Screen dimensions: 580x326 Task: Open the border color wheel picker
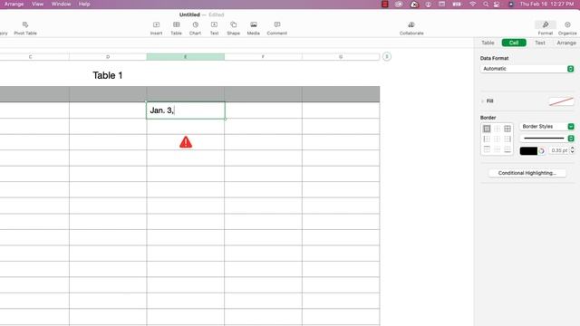pos(542,151)
